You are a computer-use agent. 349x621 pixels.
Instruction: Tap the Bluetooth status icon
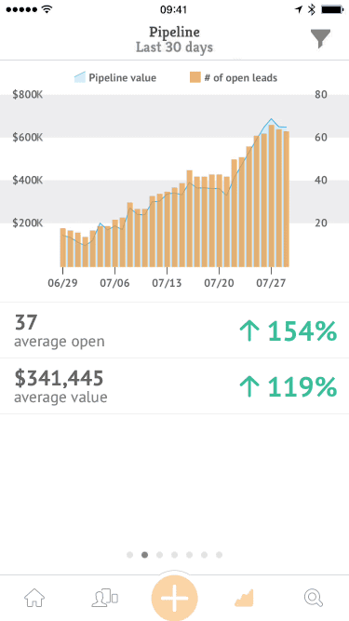click(312, 9)
